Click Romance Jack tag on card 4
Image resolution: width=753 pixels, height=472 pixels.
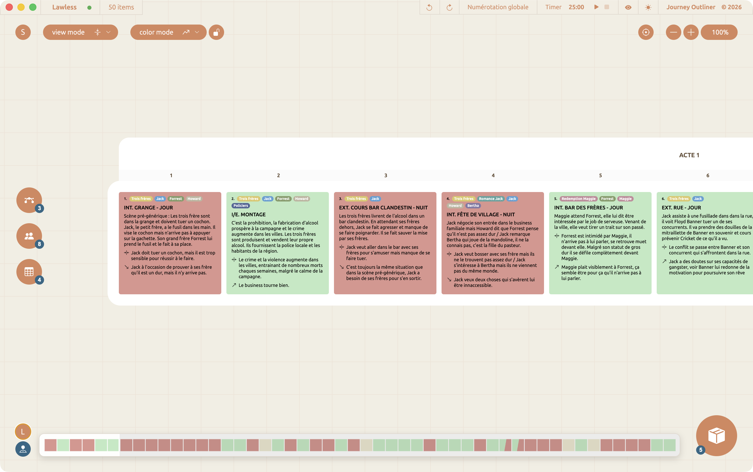491,198
